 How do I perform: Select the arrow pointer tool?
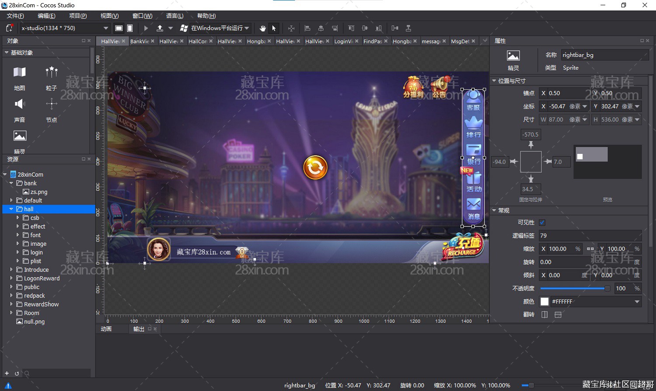[x=274, y=28]
